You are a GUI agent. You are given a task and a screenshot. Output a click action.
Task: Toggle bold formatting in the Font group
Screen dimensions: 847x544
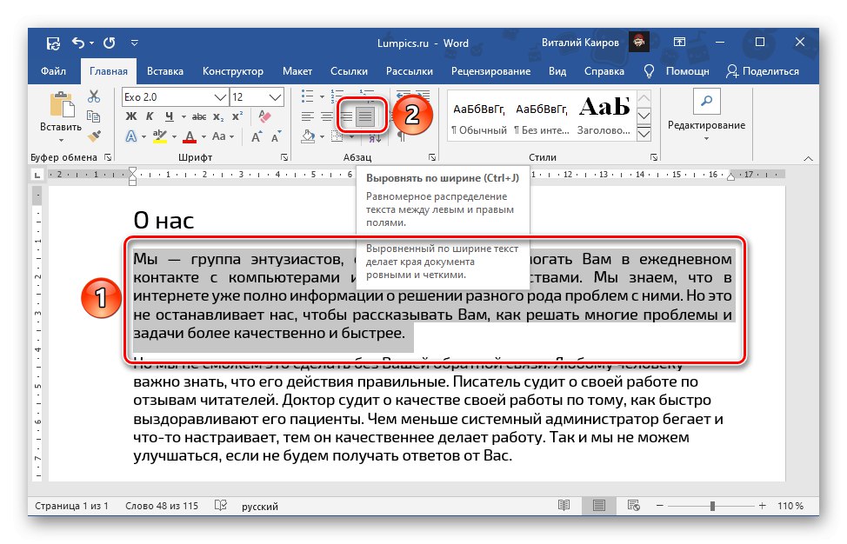[132, 116]
